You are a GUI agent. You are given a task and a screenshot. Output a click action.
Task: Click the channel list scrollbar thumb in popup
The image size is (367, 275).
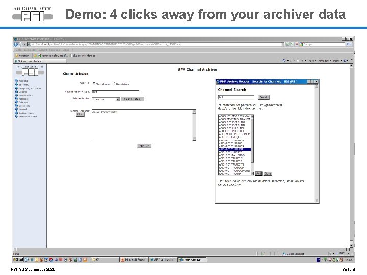click(252, 141)
